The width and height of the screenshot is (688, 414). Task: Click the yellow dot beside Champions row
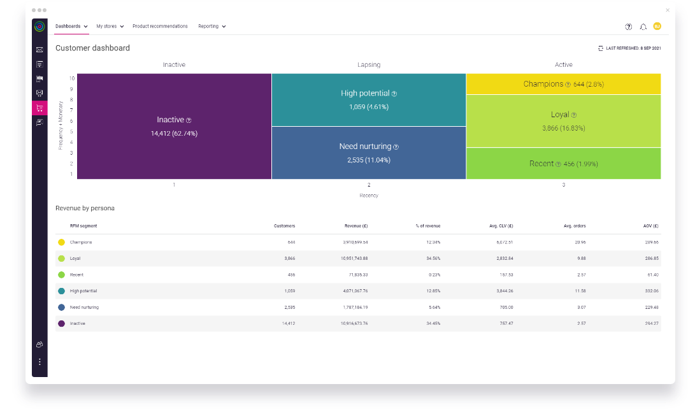coord(61,242)
